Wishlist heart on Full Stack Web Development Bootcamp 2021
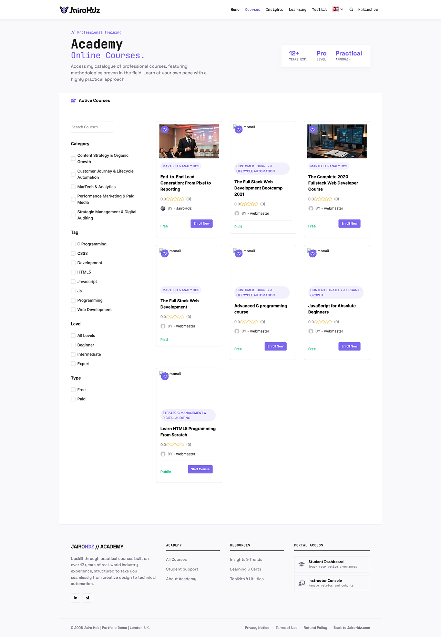 click(x=239, y=130)
